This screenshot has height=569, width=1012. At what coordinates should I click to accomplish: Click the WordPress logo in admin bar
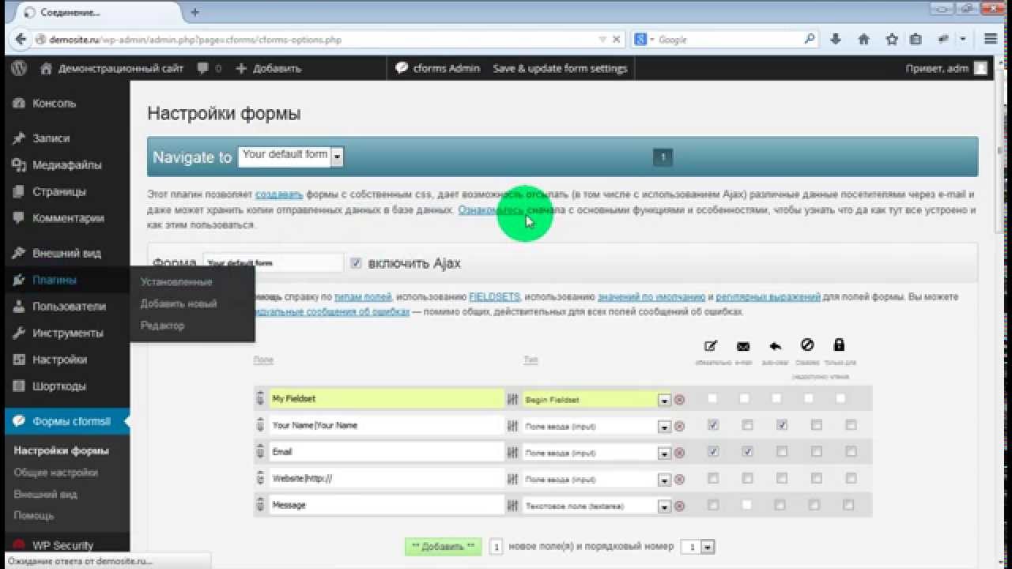point(18,68)
